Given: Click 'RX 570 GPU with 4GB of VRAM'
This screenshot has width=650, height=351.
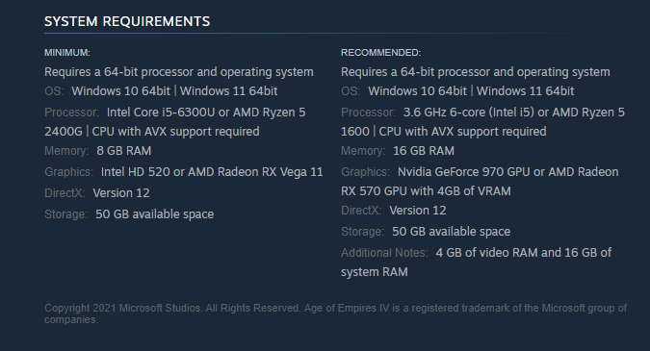Looking at the screenshot, I should [426, 191].
